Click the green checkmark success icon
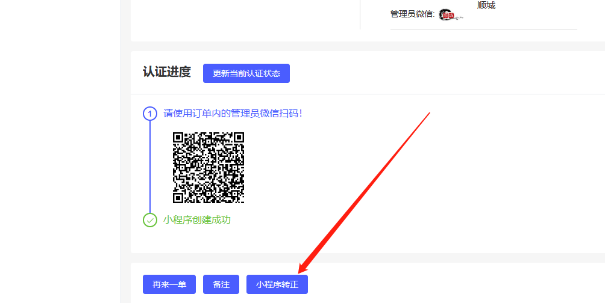Screen dimensions: 605x303 150,220
